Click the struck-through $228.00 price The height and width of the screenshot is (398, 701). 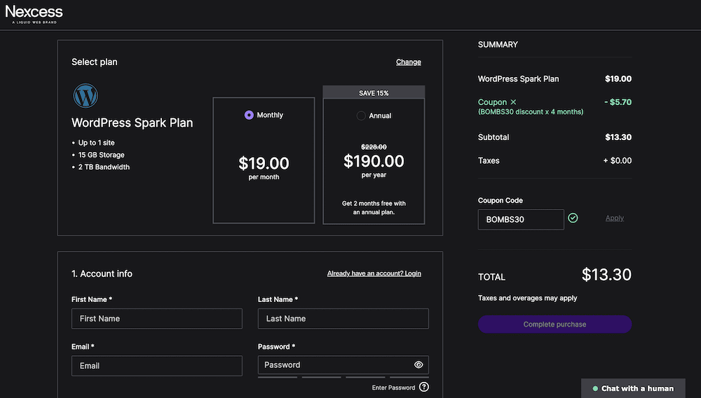[x=374, y=147]
